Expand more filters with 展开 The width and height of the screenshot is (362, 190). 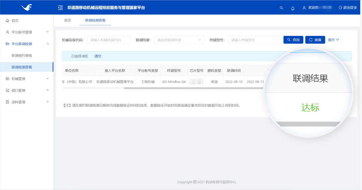[x=333, y=40]
